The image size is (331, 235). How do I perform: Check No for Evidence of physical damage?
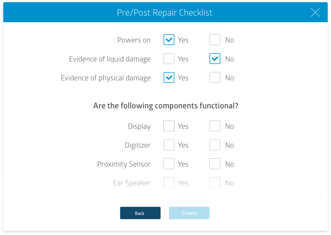pyautogui.click(x=215, y=78)
